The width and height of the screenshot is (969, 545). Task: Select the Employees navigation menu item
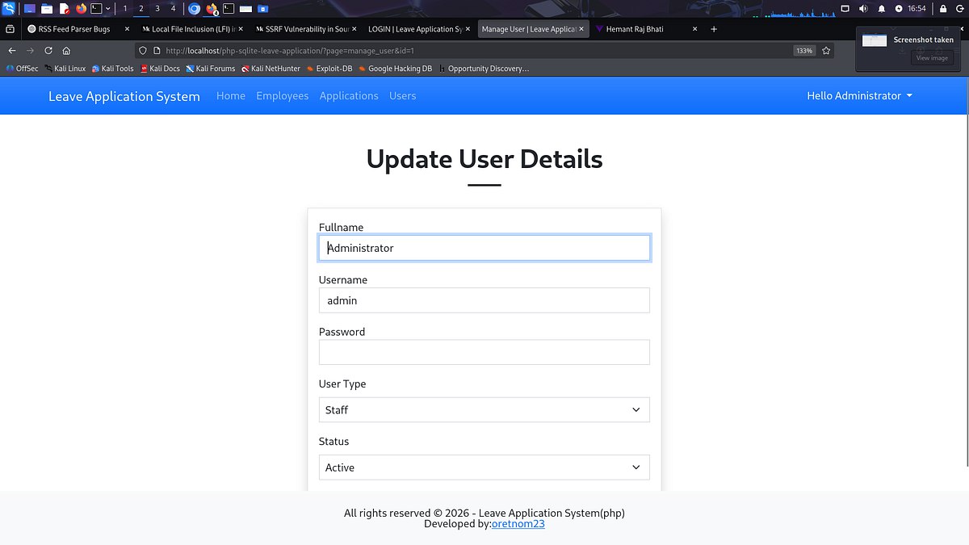pos(282,95)
